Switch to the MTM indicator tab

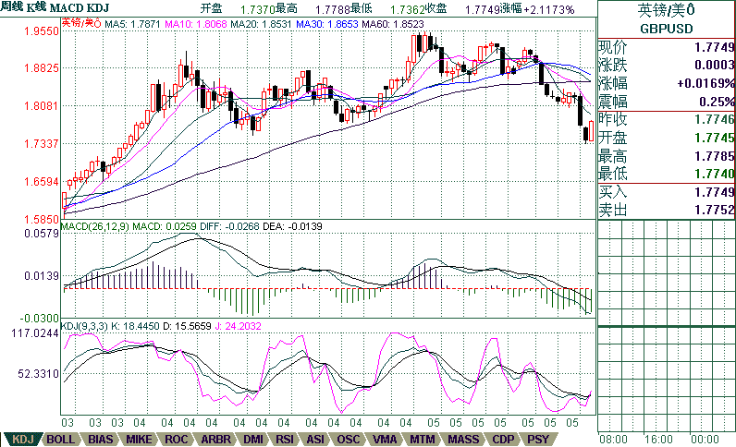click(x=422, y=440)
